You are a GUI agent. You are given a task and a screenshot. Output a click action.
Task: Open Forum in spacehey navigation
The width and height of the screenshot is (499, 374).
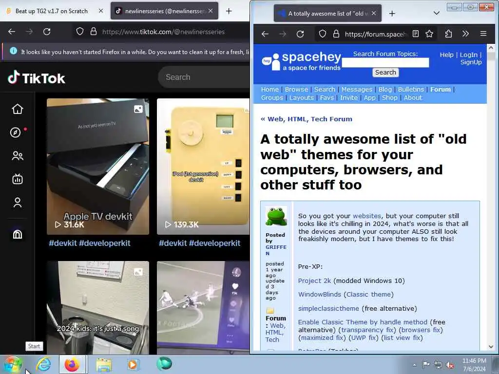441,90
